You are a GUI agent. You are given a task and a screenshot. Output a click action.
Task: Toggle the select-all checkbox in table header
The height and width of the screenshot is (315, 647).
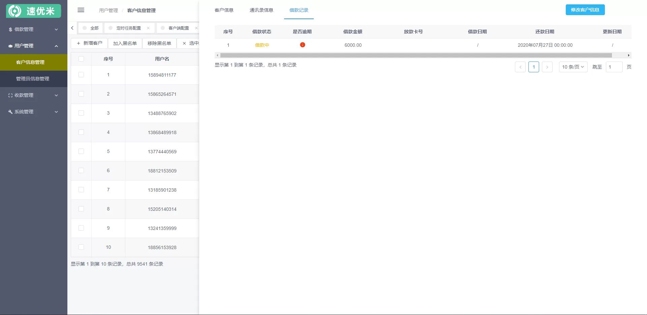(81, 58)
